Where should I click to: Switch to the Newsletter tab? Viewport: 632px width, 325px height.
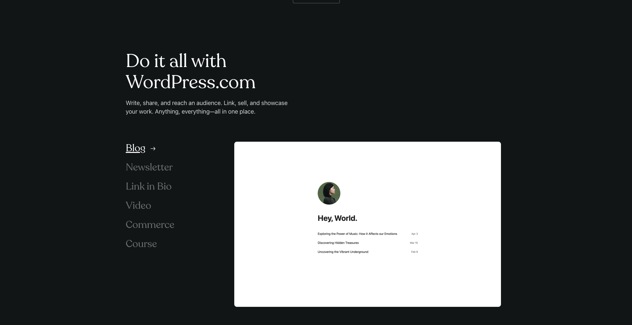[x=149, y=167]
